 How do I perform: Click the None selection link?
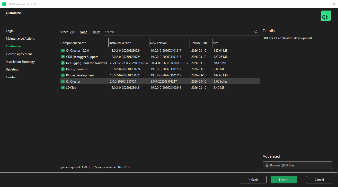[83, 32]
